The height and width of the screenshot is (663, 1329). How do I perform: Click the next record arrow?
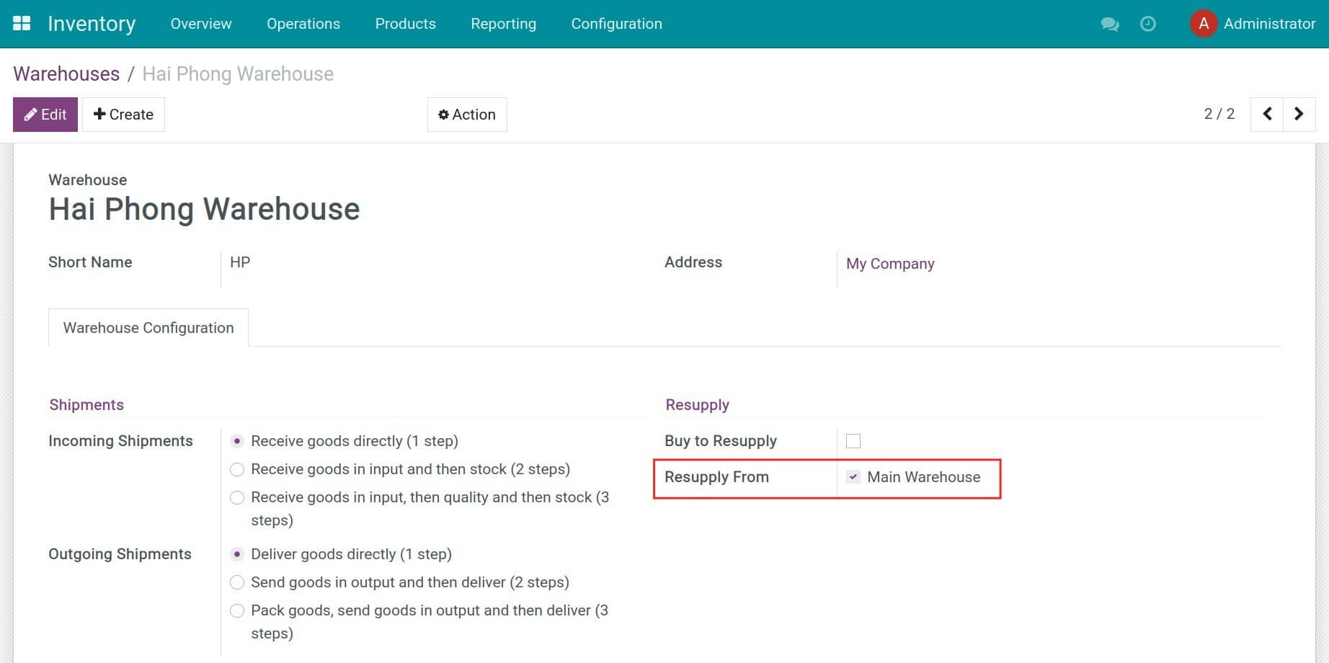[x=1299, y=114]
